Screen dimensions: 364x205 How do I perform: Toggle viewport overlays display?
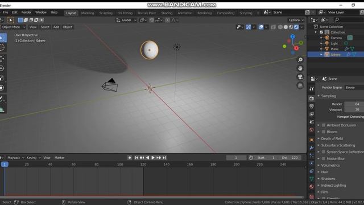tap(261, 27)
